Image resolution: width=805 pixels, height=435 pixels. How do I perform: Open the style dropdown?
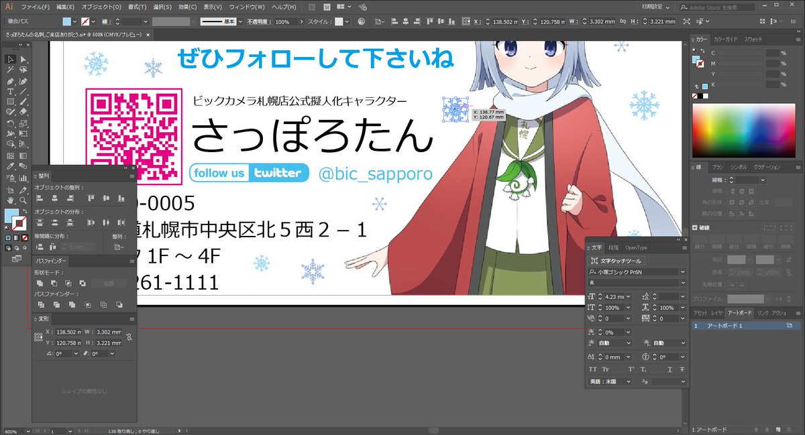tap(347, 21)
